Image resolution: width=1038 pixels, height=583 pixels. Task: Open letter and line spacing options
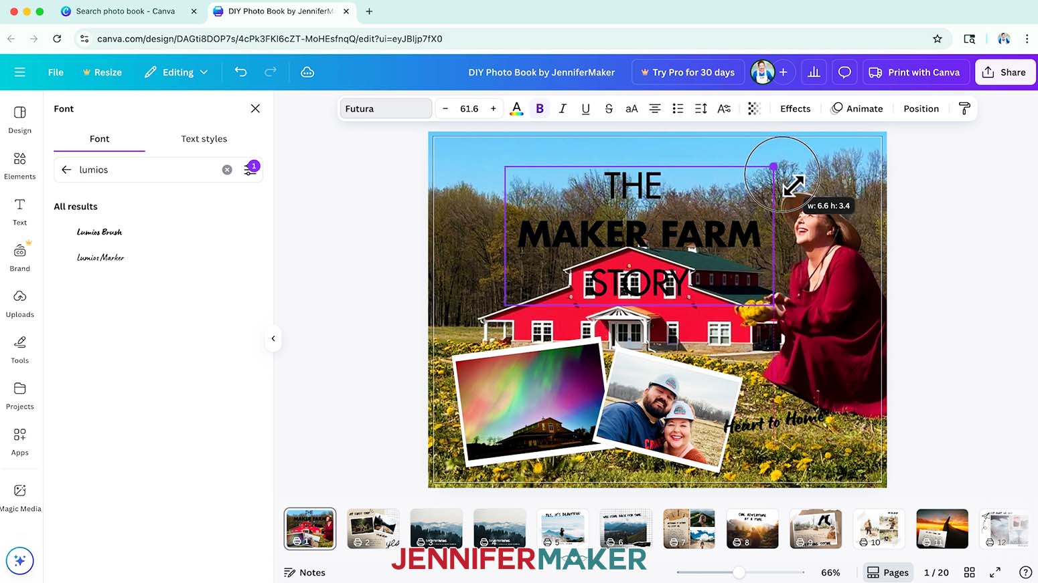[x=701, y=108]
